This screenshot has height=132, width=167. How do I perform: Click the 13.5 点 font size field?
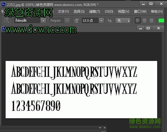90,21
